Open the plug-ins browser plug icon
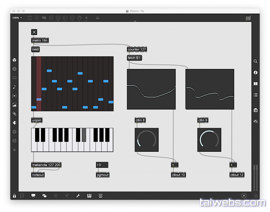The width and height of the screenshot is (270, 212). click(x=14, y=123)
